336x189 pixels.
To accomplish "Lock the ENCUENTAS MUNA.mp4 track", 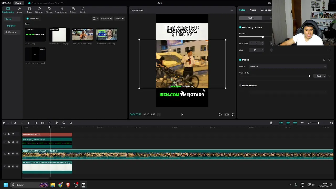I will tap(9, 154).
